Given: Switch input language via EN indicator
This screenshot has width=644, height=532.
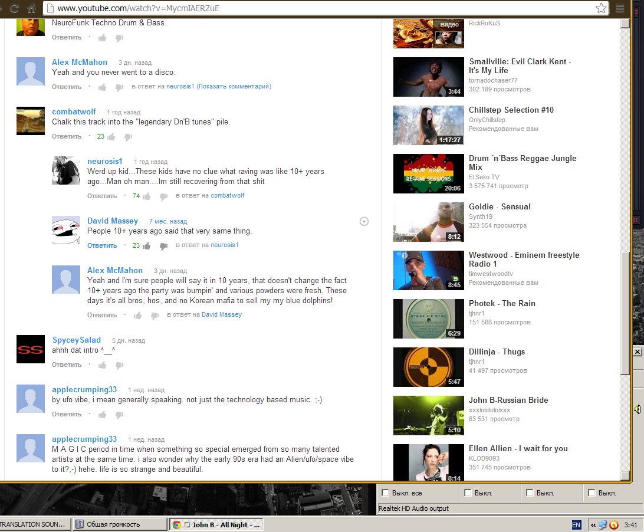Looking at the screenshot, I should [x=576, y=524].
